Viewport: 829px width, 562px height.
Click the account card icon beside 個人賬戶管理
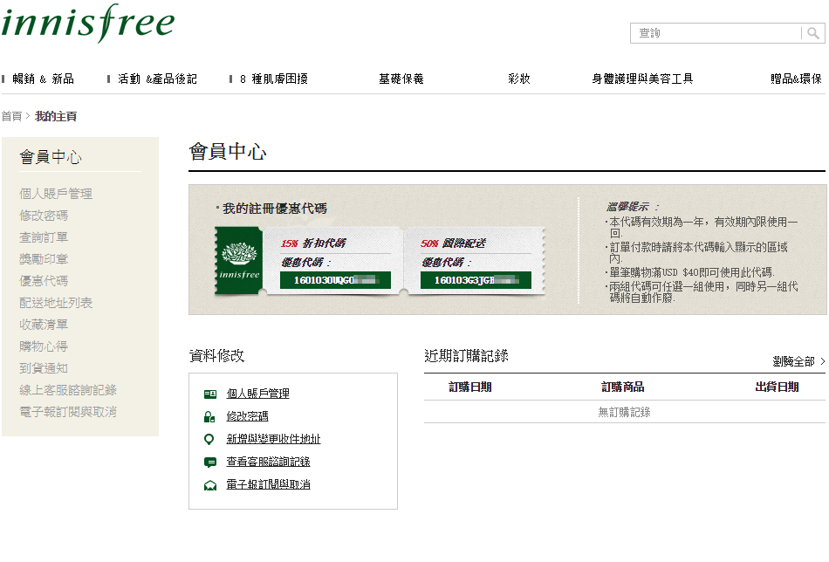coord(210,394)
